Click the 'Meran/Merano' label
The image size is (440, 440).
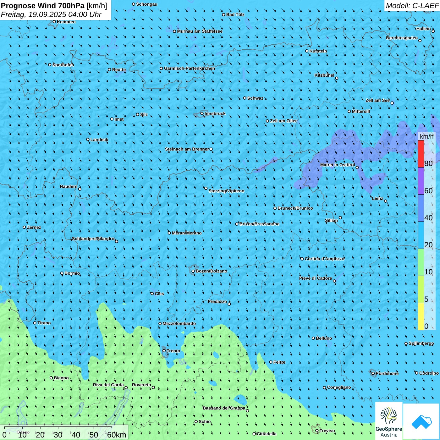coord(187,233)
